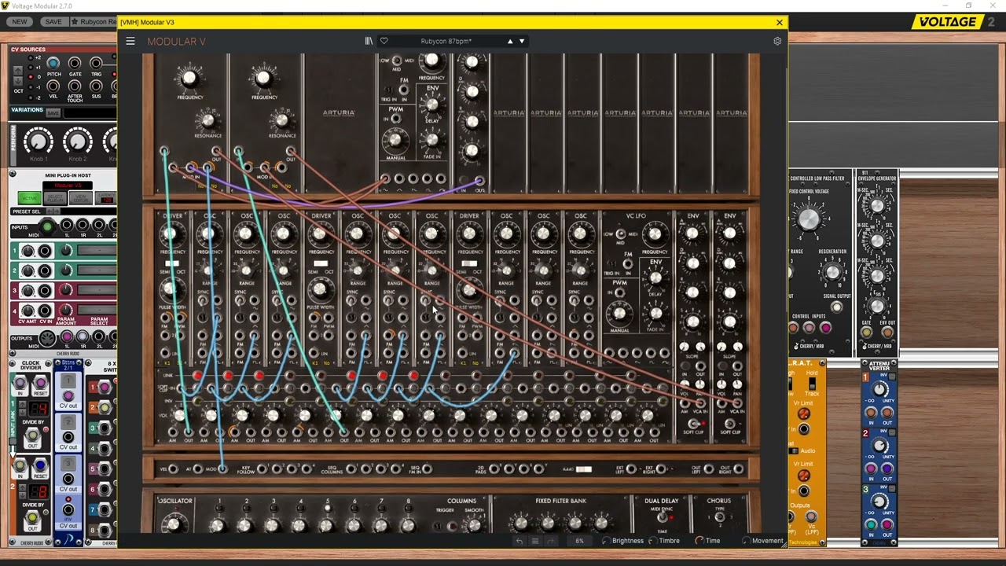Click the SUS jack in CV Sources

click(96, 86)
